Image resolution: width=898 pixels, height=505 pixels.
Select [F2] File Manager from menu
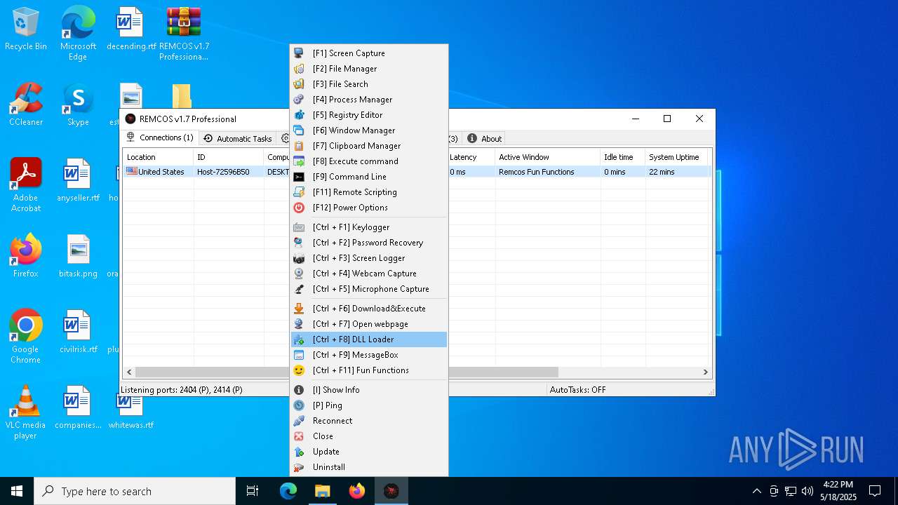coord(369,69)
